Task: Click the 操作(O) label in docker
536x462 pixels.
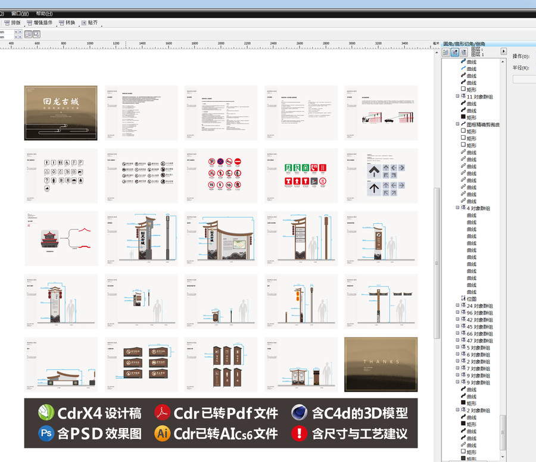Action: point(521,56)
